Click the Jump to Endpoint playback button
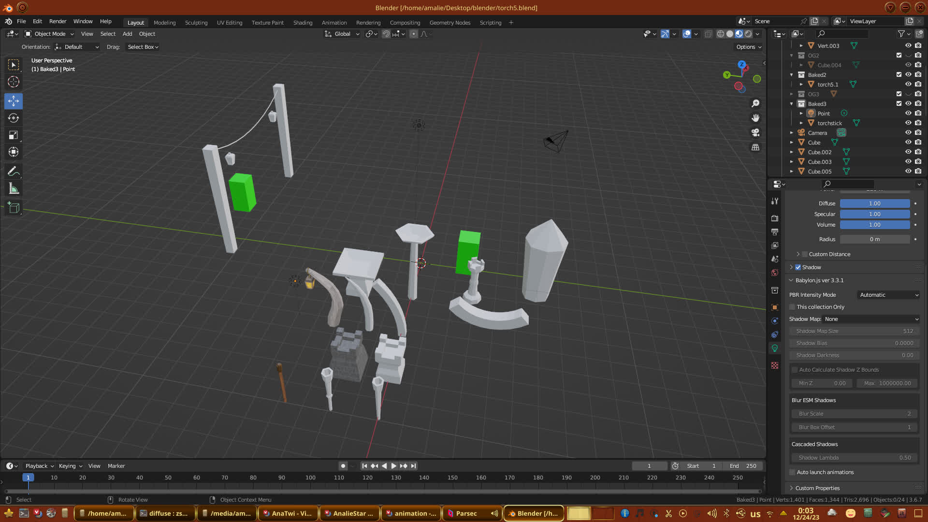Image resolution: width=928 pixels, height=522 pixels. [x=413, y=466]
